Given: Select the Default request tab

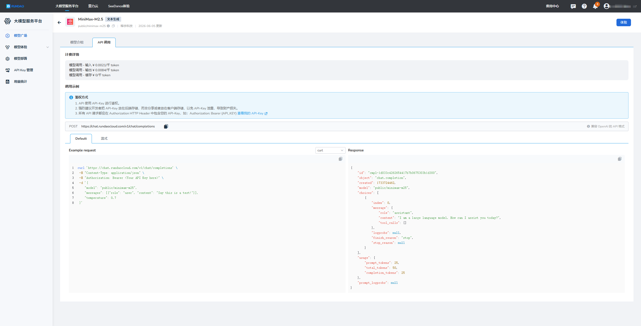Looking at the screenshot, I should pos(81,139).
